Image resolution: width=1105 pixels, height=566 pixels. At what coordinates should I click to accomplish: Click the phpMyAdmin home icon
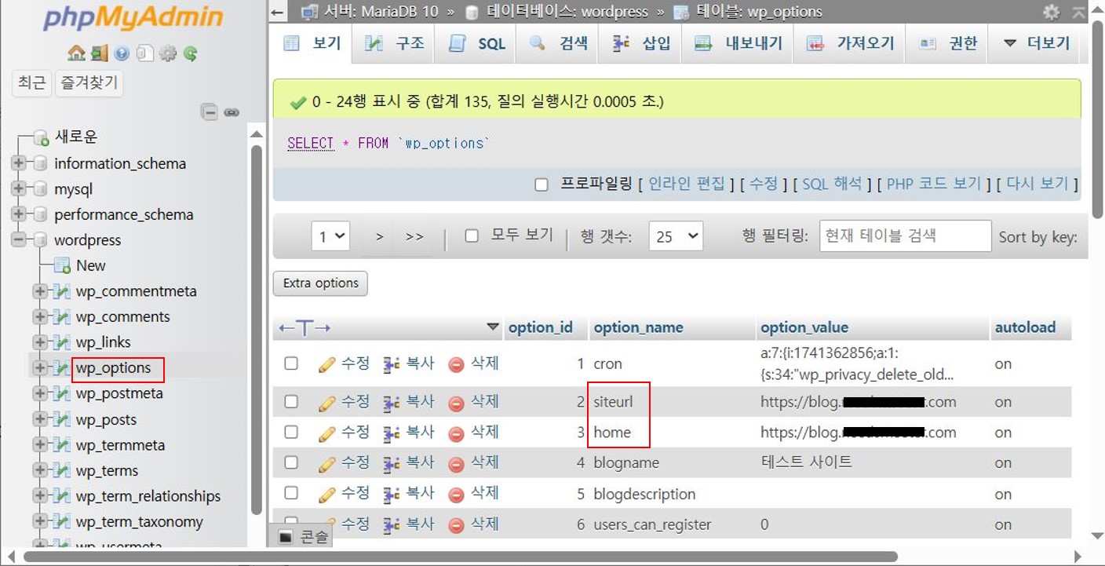(76, 53)
